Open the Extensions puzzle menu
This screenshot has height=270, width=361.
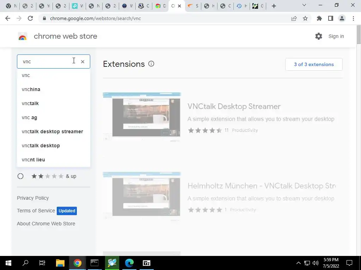click(319, 18)
